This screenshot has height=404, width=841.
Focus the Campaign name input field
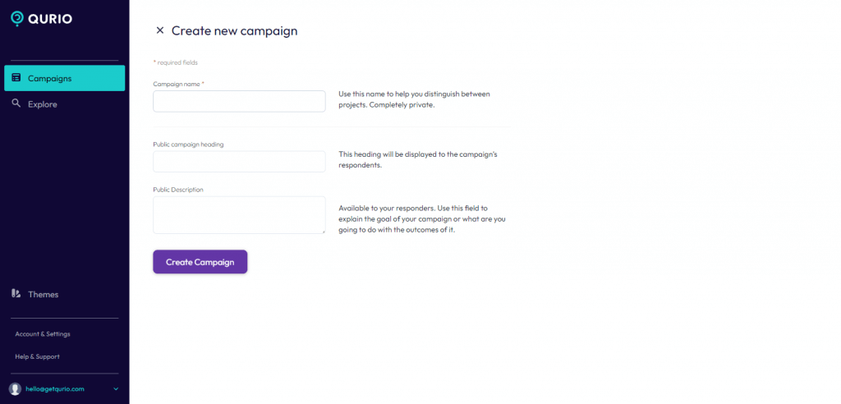coord(239,101)
